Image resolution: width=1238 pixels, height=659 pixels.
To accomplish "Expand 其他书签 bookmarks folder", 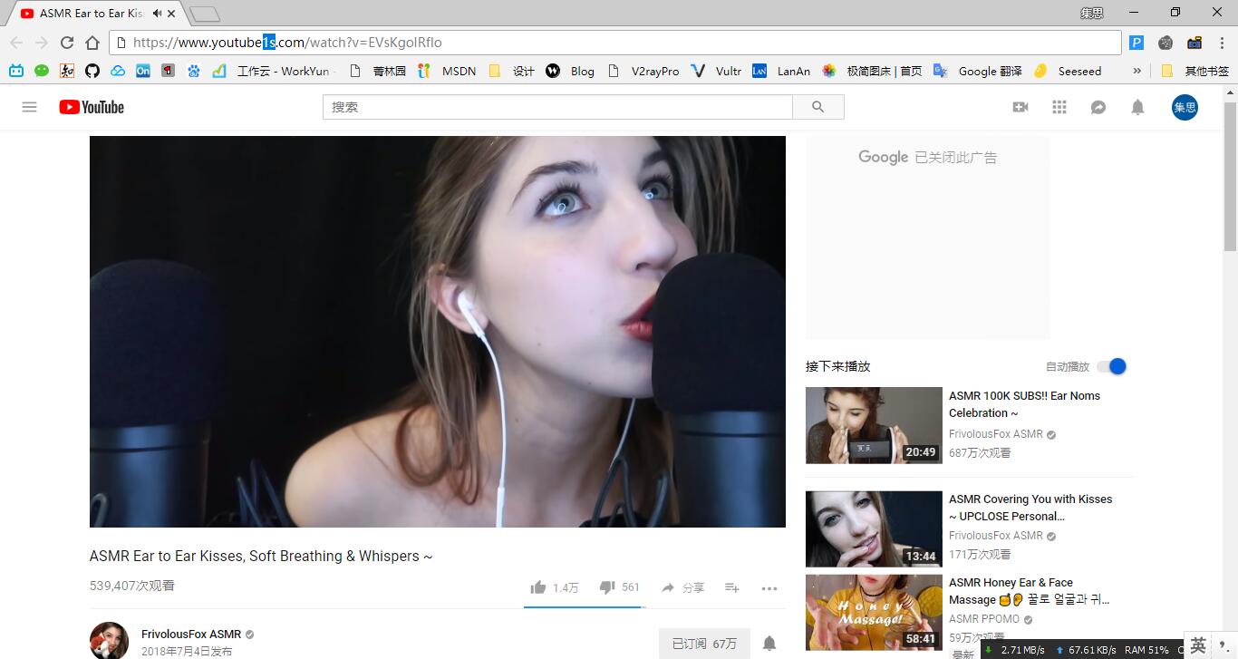I will click(1195, 71).
